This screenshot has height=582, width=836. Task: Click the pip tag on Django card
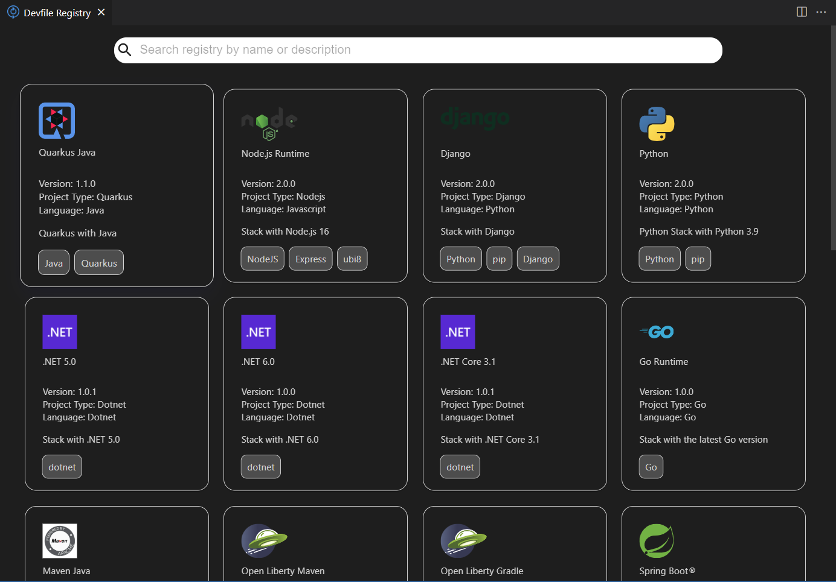tap(499, 259)
